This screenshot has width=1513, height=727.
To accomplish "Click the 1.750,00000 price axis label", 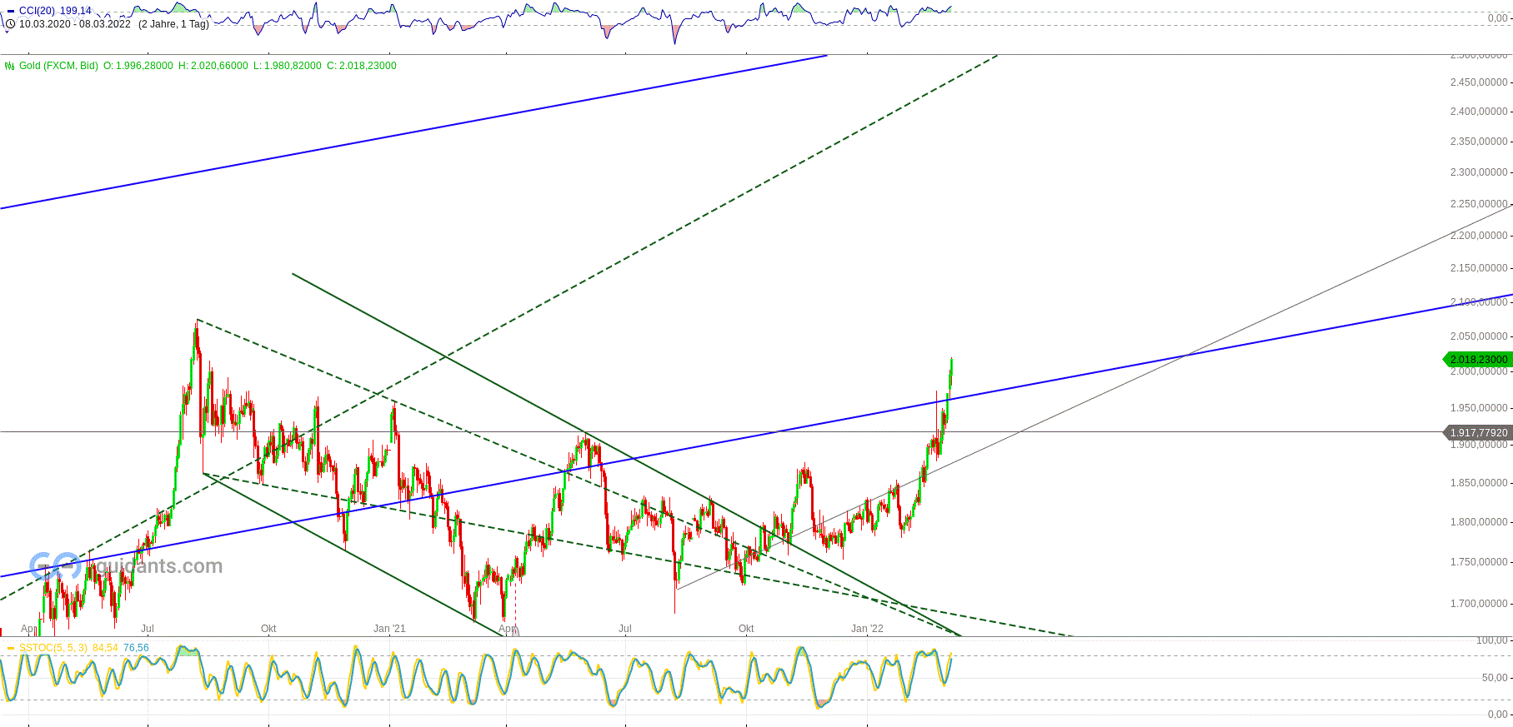I will click(x=1479, y=562).
